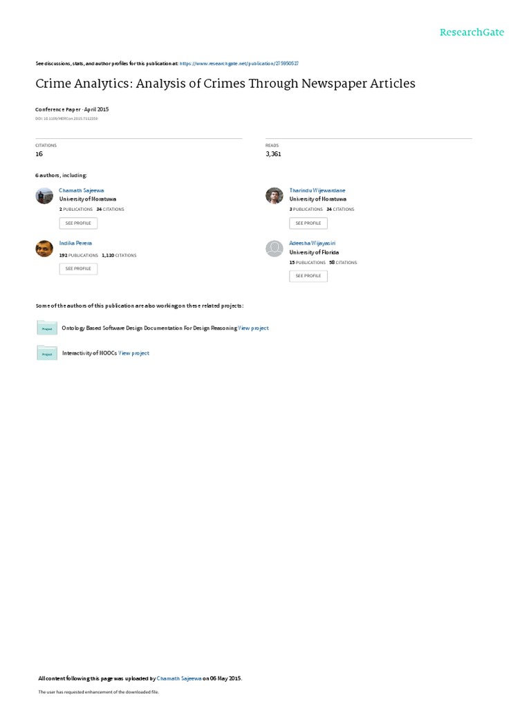Screen dimensions: 531x708
Task: Click the Ontology project folder icon
Action: [x=47, y=328]
